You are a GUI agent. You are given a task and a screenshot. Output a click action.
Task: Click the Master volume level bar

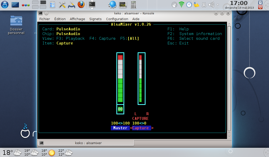click(120, 78)
